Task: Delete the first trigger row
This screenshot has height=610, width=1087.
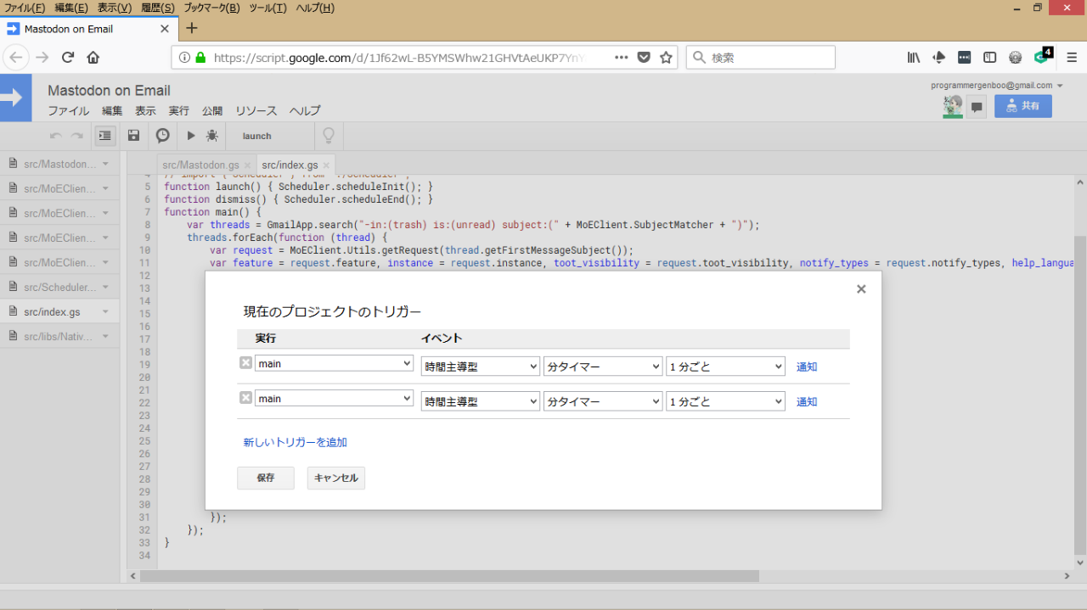Action: [245, 363]
